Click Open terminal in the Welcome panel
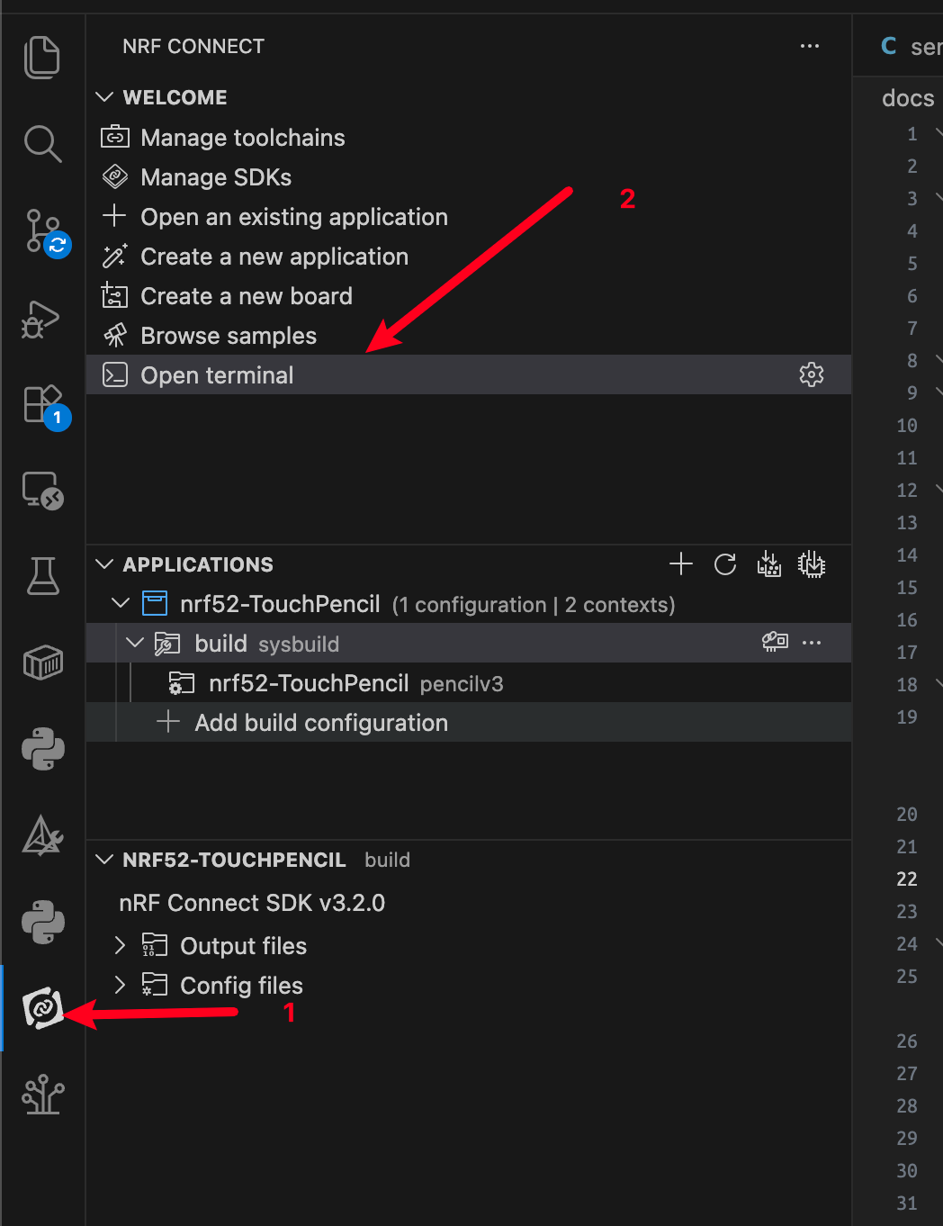The width and height of the screenshot is (943, 1226). 217,374
